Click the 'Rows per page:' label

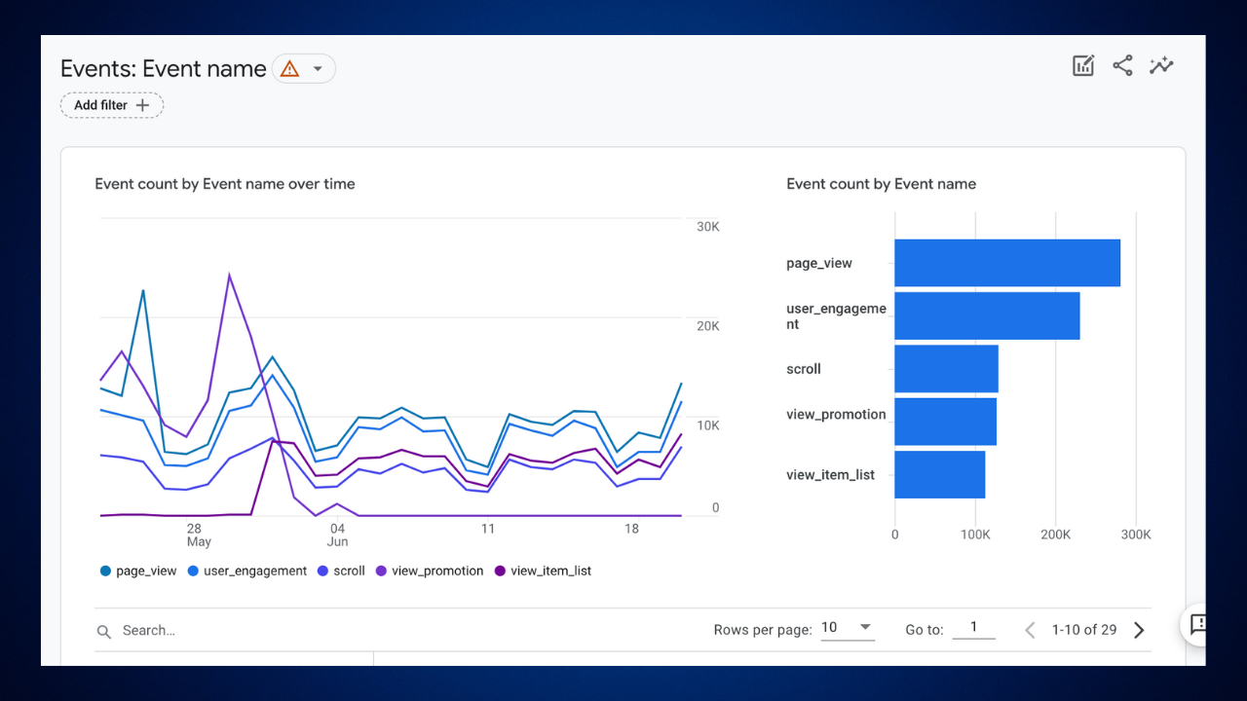click(x=763, y=630)
